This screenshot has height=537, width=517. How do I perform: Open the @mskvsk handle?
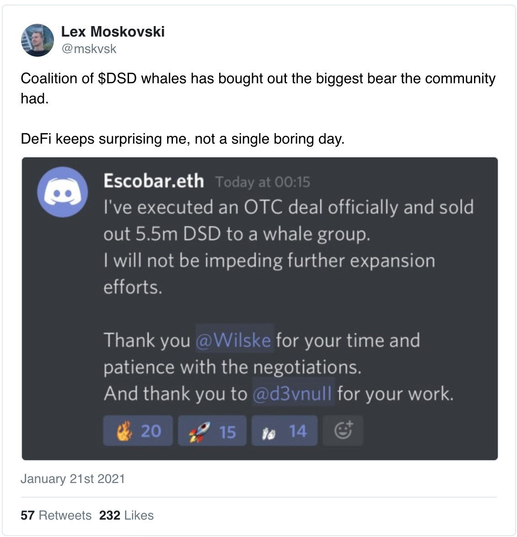click(x=89, y=48)
